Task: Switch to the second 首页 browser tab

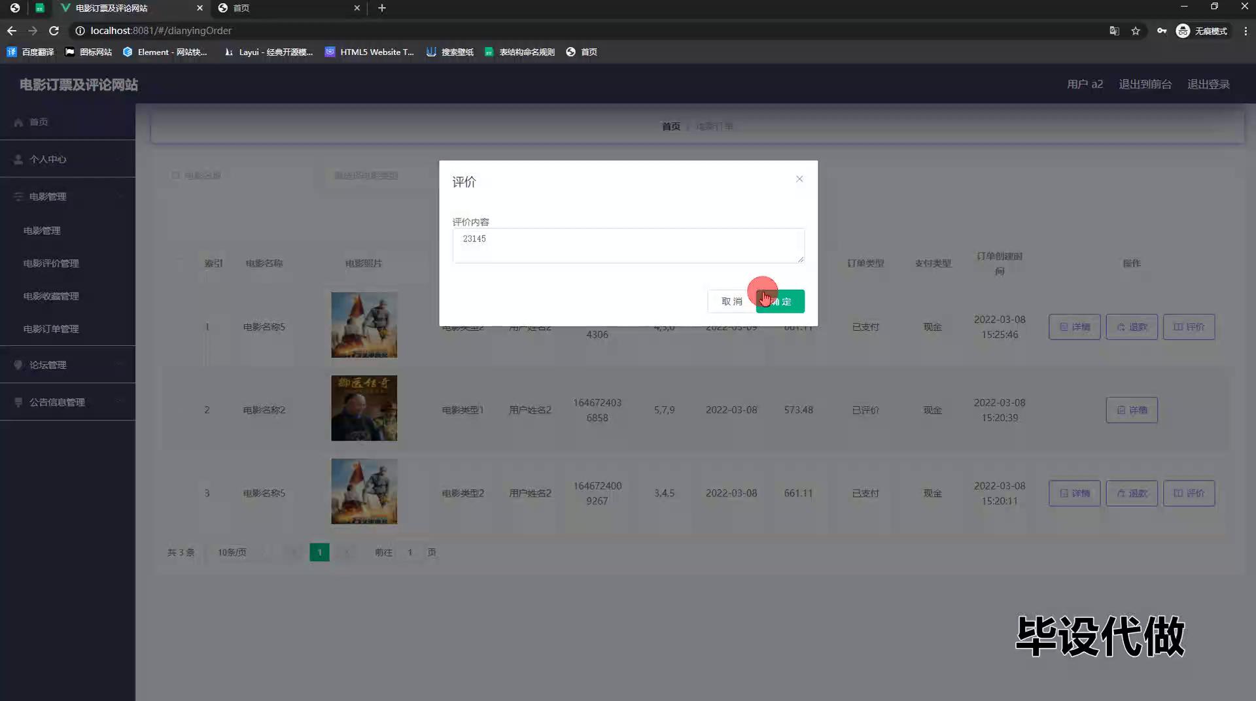Action: pos(288,8)
